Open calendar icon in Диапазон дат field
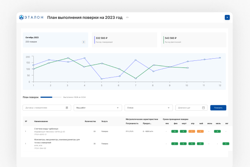The height and width of the screenshot is (167, 250). 203,108
